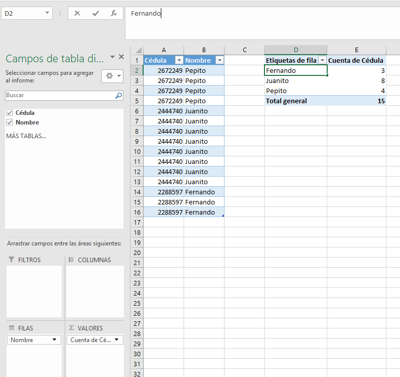Cancel the formula bar entry with X
This screenshot has width=400, height=377.
77,13
